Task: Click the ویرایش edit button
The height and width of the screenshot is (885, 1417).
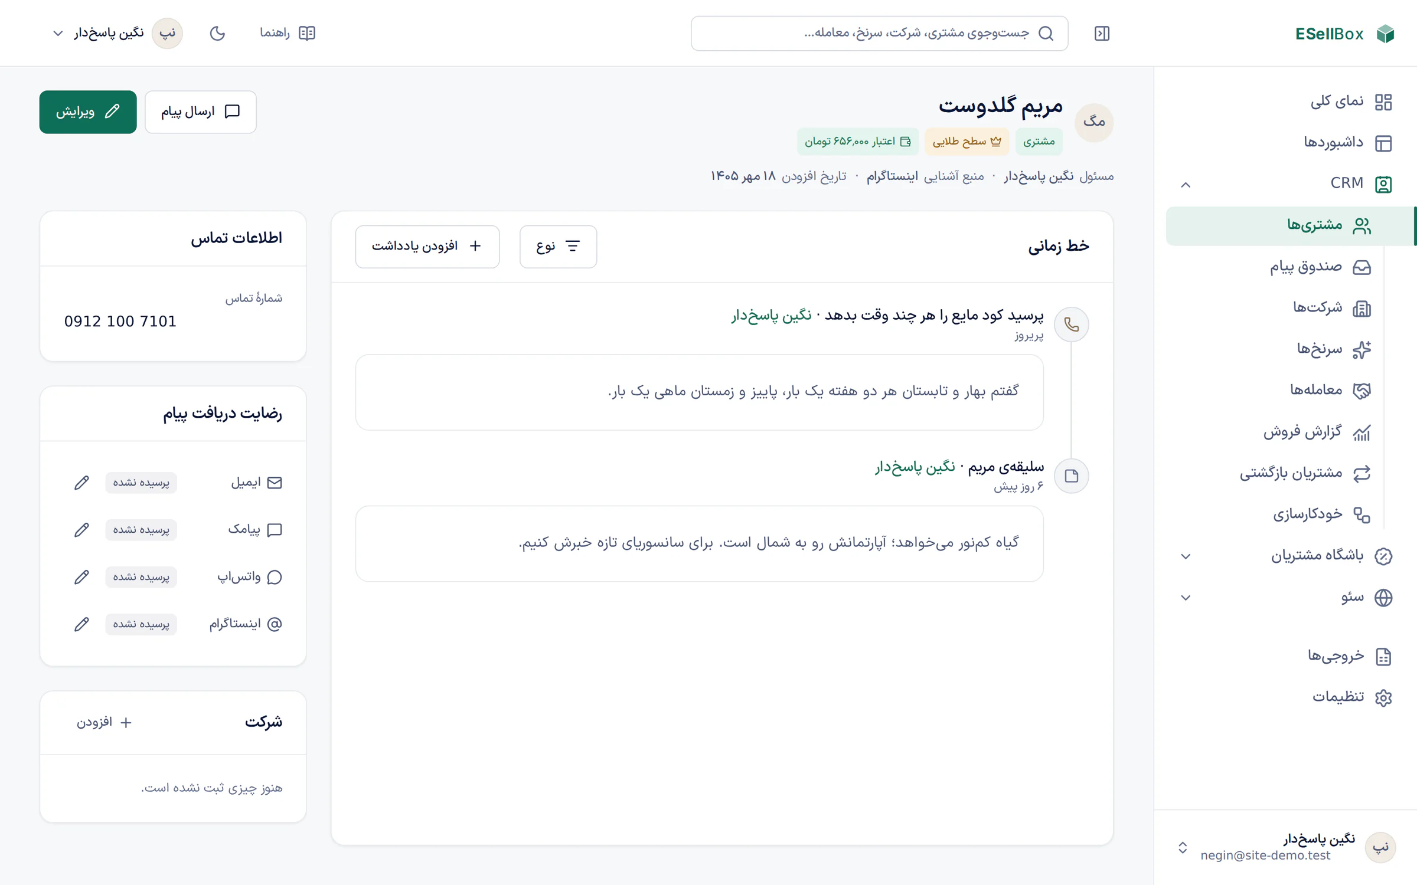Action: pyautogui.click(x=88, y=112)
